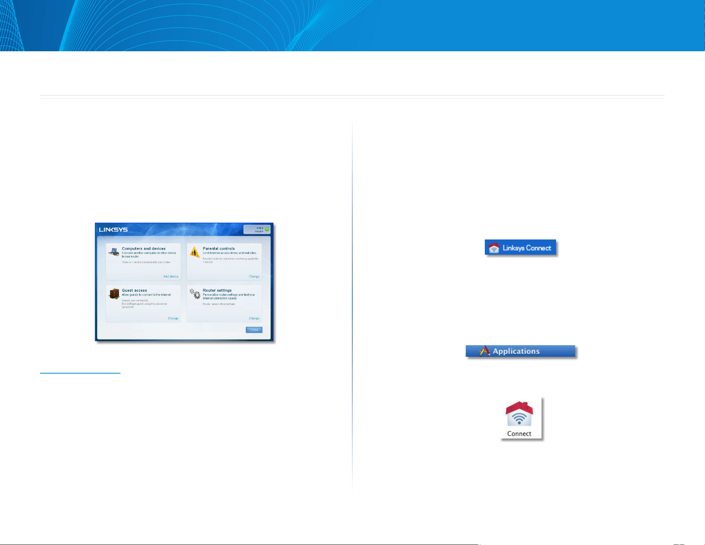Click the LINKSYS logo in the window
The width and height of the screenshot is (705, 545).
coord(113,229)
